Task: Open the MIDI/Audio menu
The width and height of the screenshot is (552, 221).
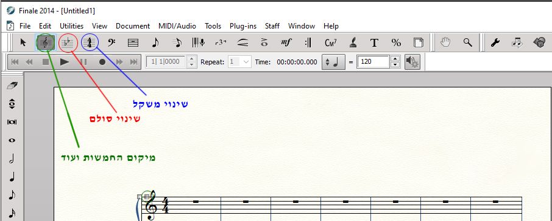Action: (x=177, y=26)
